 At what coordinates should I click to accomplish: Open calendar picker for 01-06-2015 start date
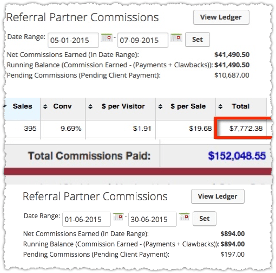(x=119, y=217)
